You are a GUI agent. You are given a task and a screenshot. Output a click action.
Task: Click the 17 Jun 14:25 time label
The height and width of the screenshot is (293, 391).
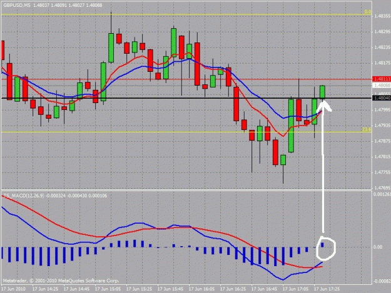click(x=45, y=289)
